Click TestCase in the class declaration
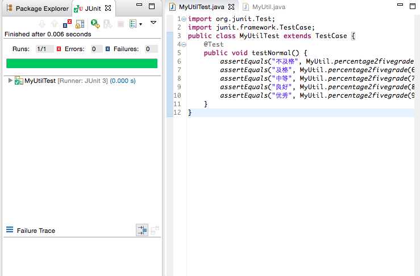Image resolution: width=420 pixels, height=276 pixels. (331, 36)
